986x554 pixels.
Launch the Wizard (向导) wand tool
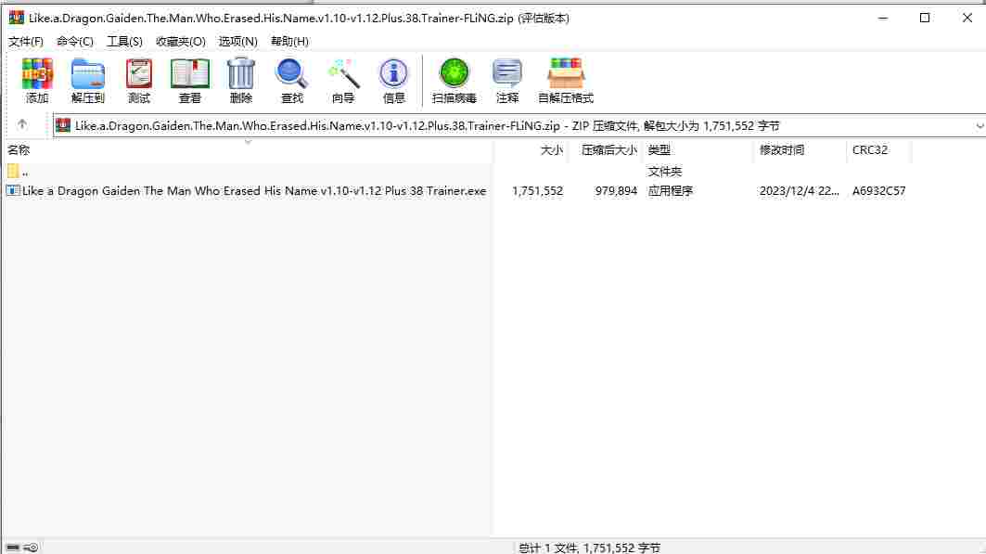[343, 80]
